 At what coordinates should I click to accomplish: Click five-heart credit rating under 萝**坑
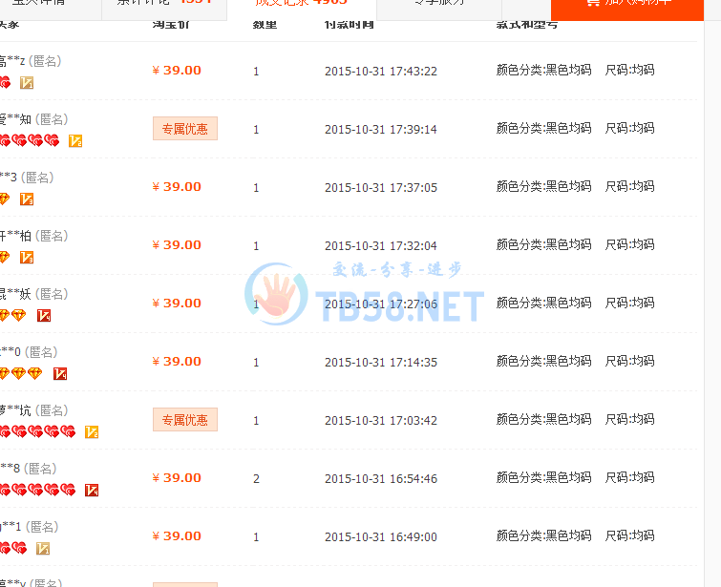click(37, 431)
